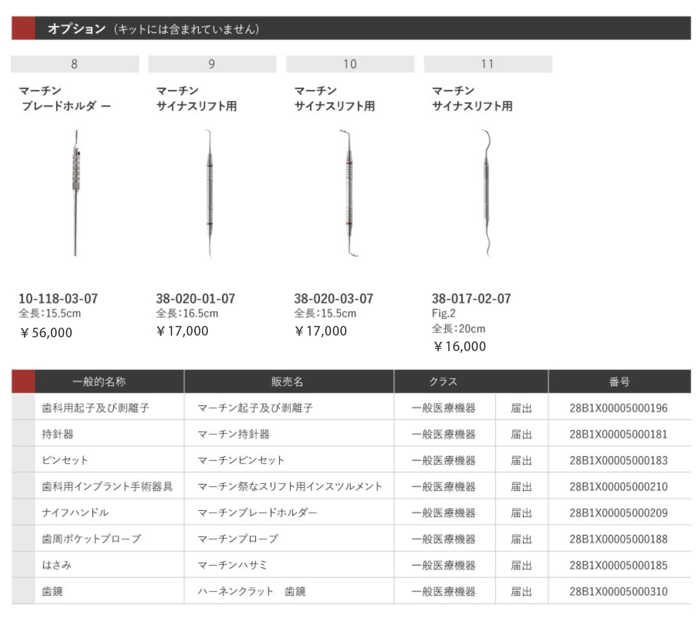Open the curved 38-017-02-07 instrument image
This screenshot has height=619, width=700.
click(x=486, y=193)
